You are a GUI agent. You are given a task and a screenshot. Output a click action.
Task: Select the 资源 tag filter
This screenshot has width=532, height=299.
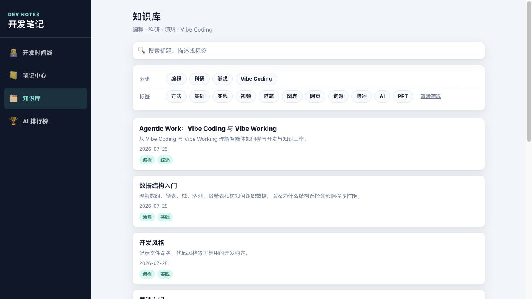click(x=338, y=96)
